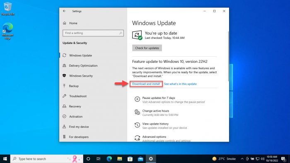Viewport: 290px width, 163px height.
Task: Expand the hidden system tray icons chevron
Action: pyautogui.click(x=242, y=159)
